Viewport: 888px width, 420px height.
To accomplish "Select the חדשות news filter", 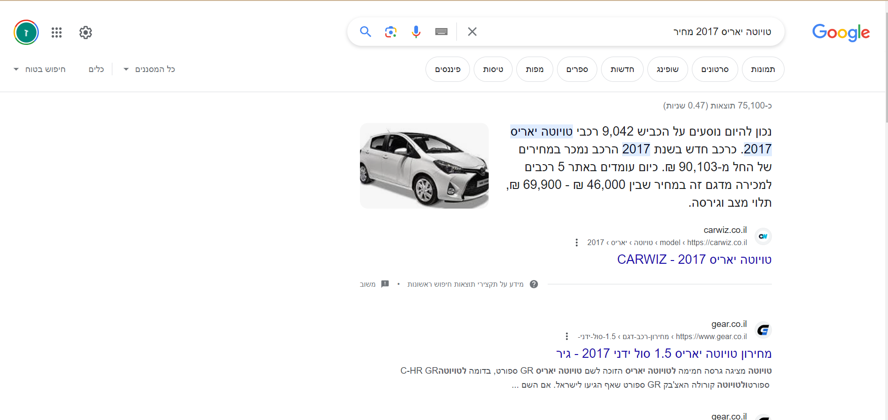I will coord(622,69).
